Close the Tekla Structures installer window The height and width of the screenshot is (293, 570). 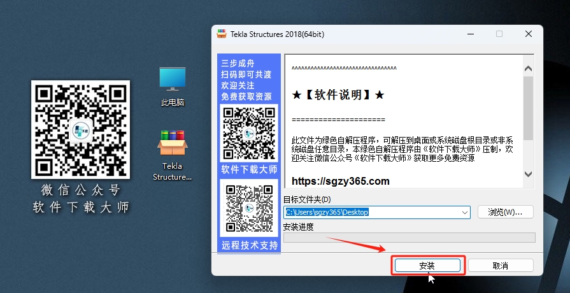[x=528, y=34]
